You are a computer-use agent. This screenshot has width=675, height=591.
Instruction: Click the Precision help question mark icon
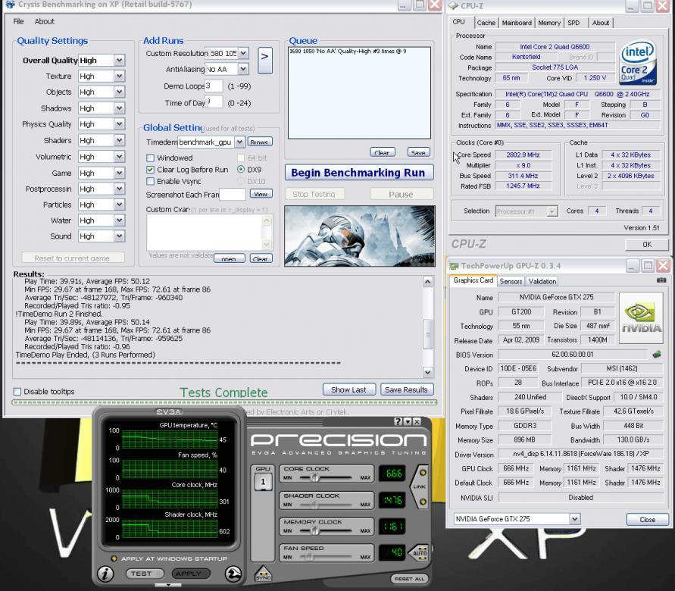[398, 421]
